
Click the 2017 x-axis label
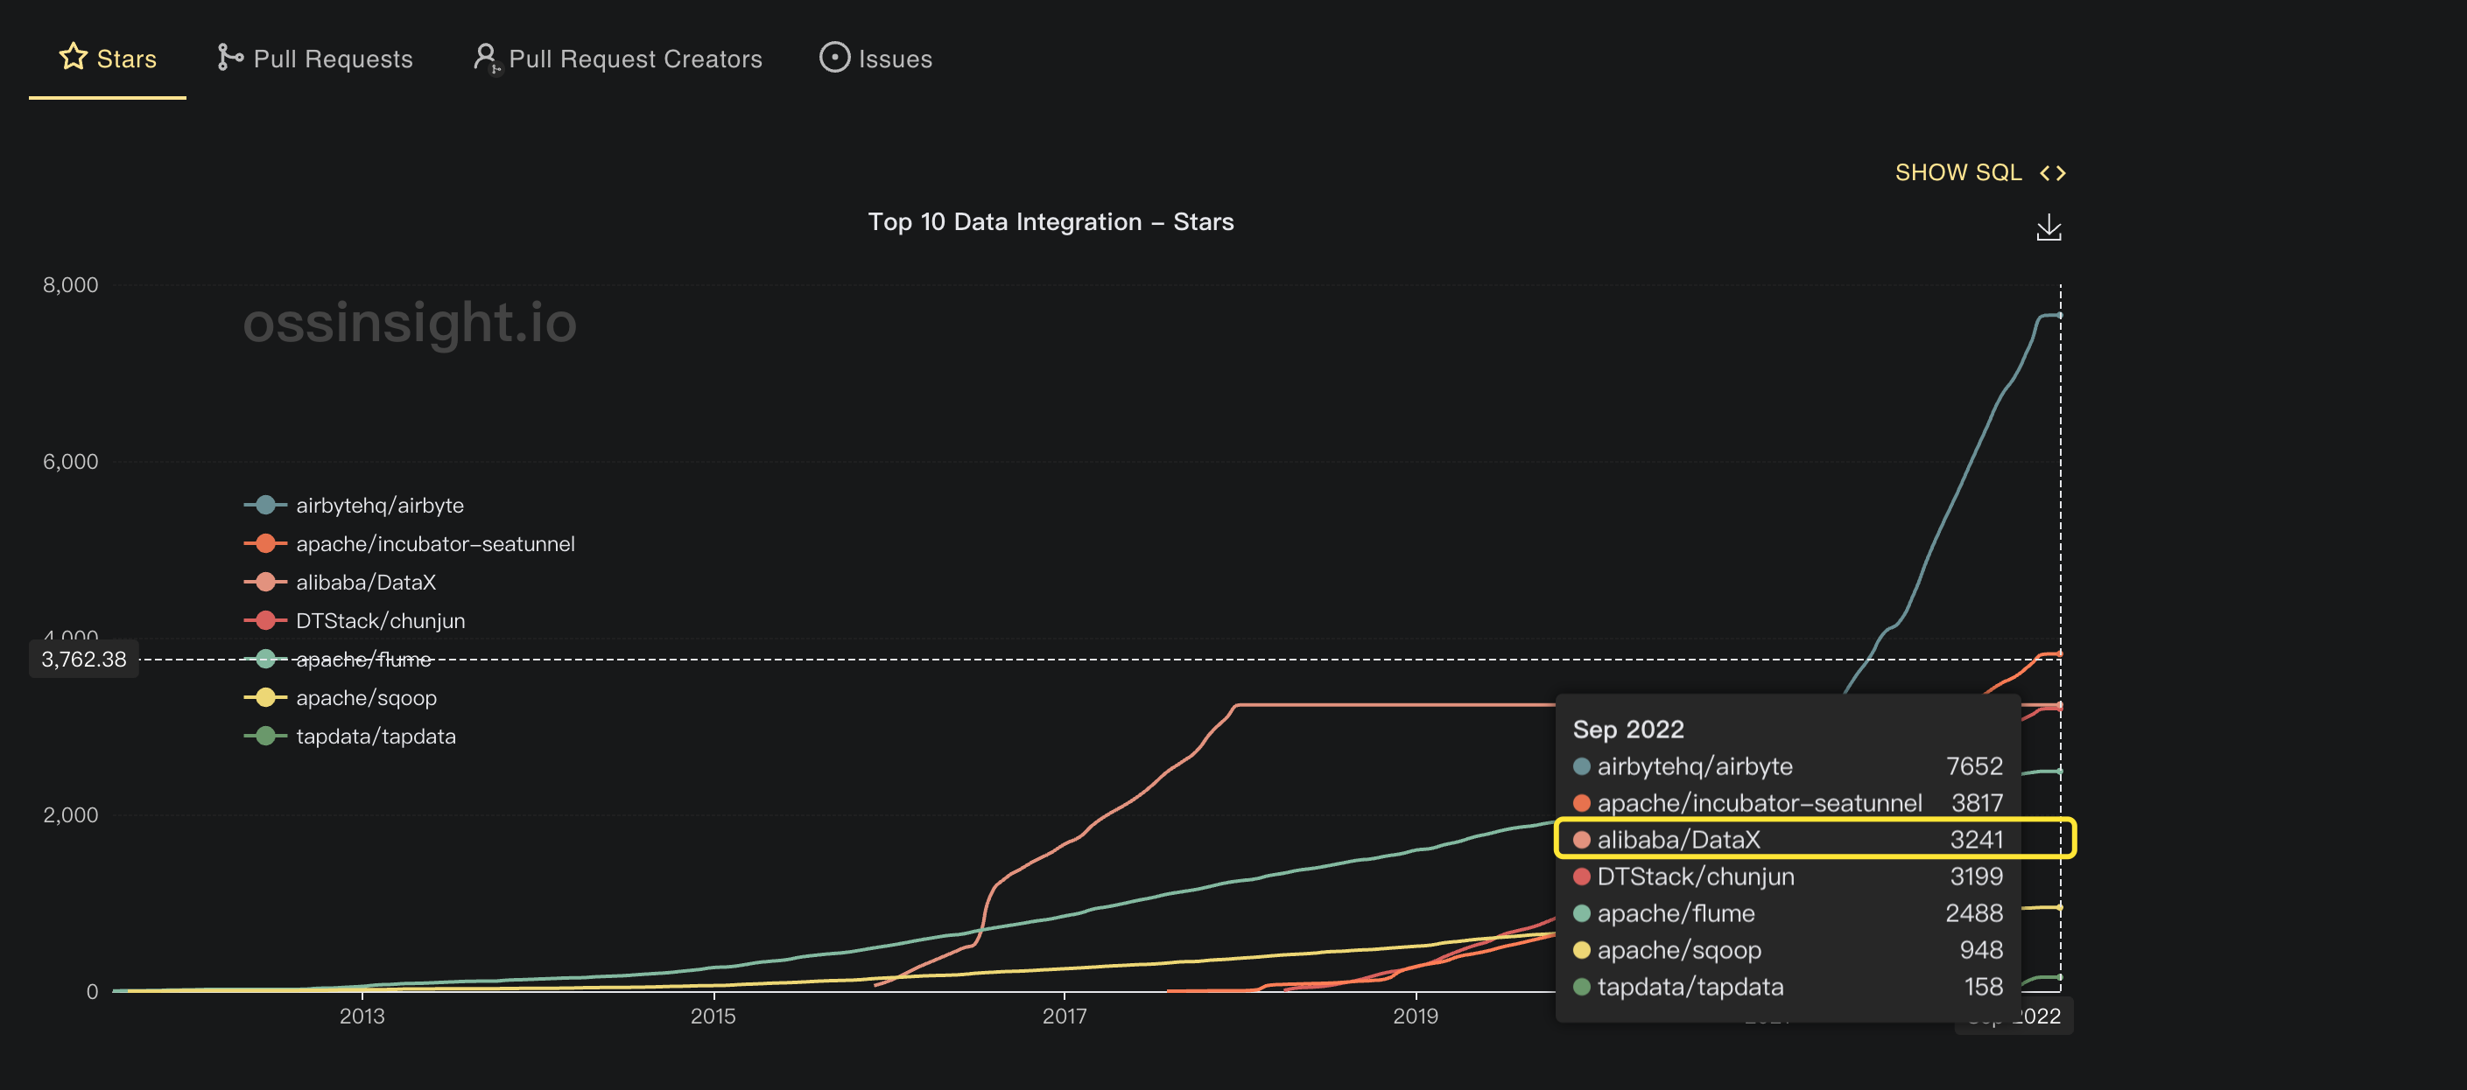(1064, 1017)
